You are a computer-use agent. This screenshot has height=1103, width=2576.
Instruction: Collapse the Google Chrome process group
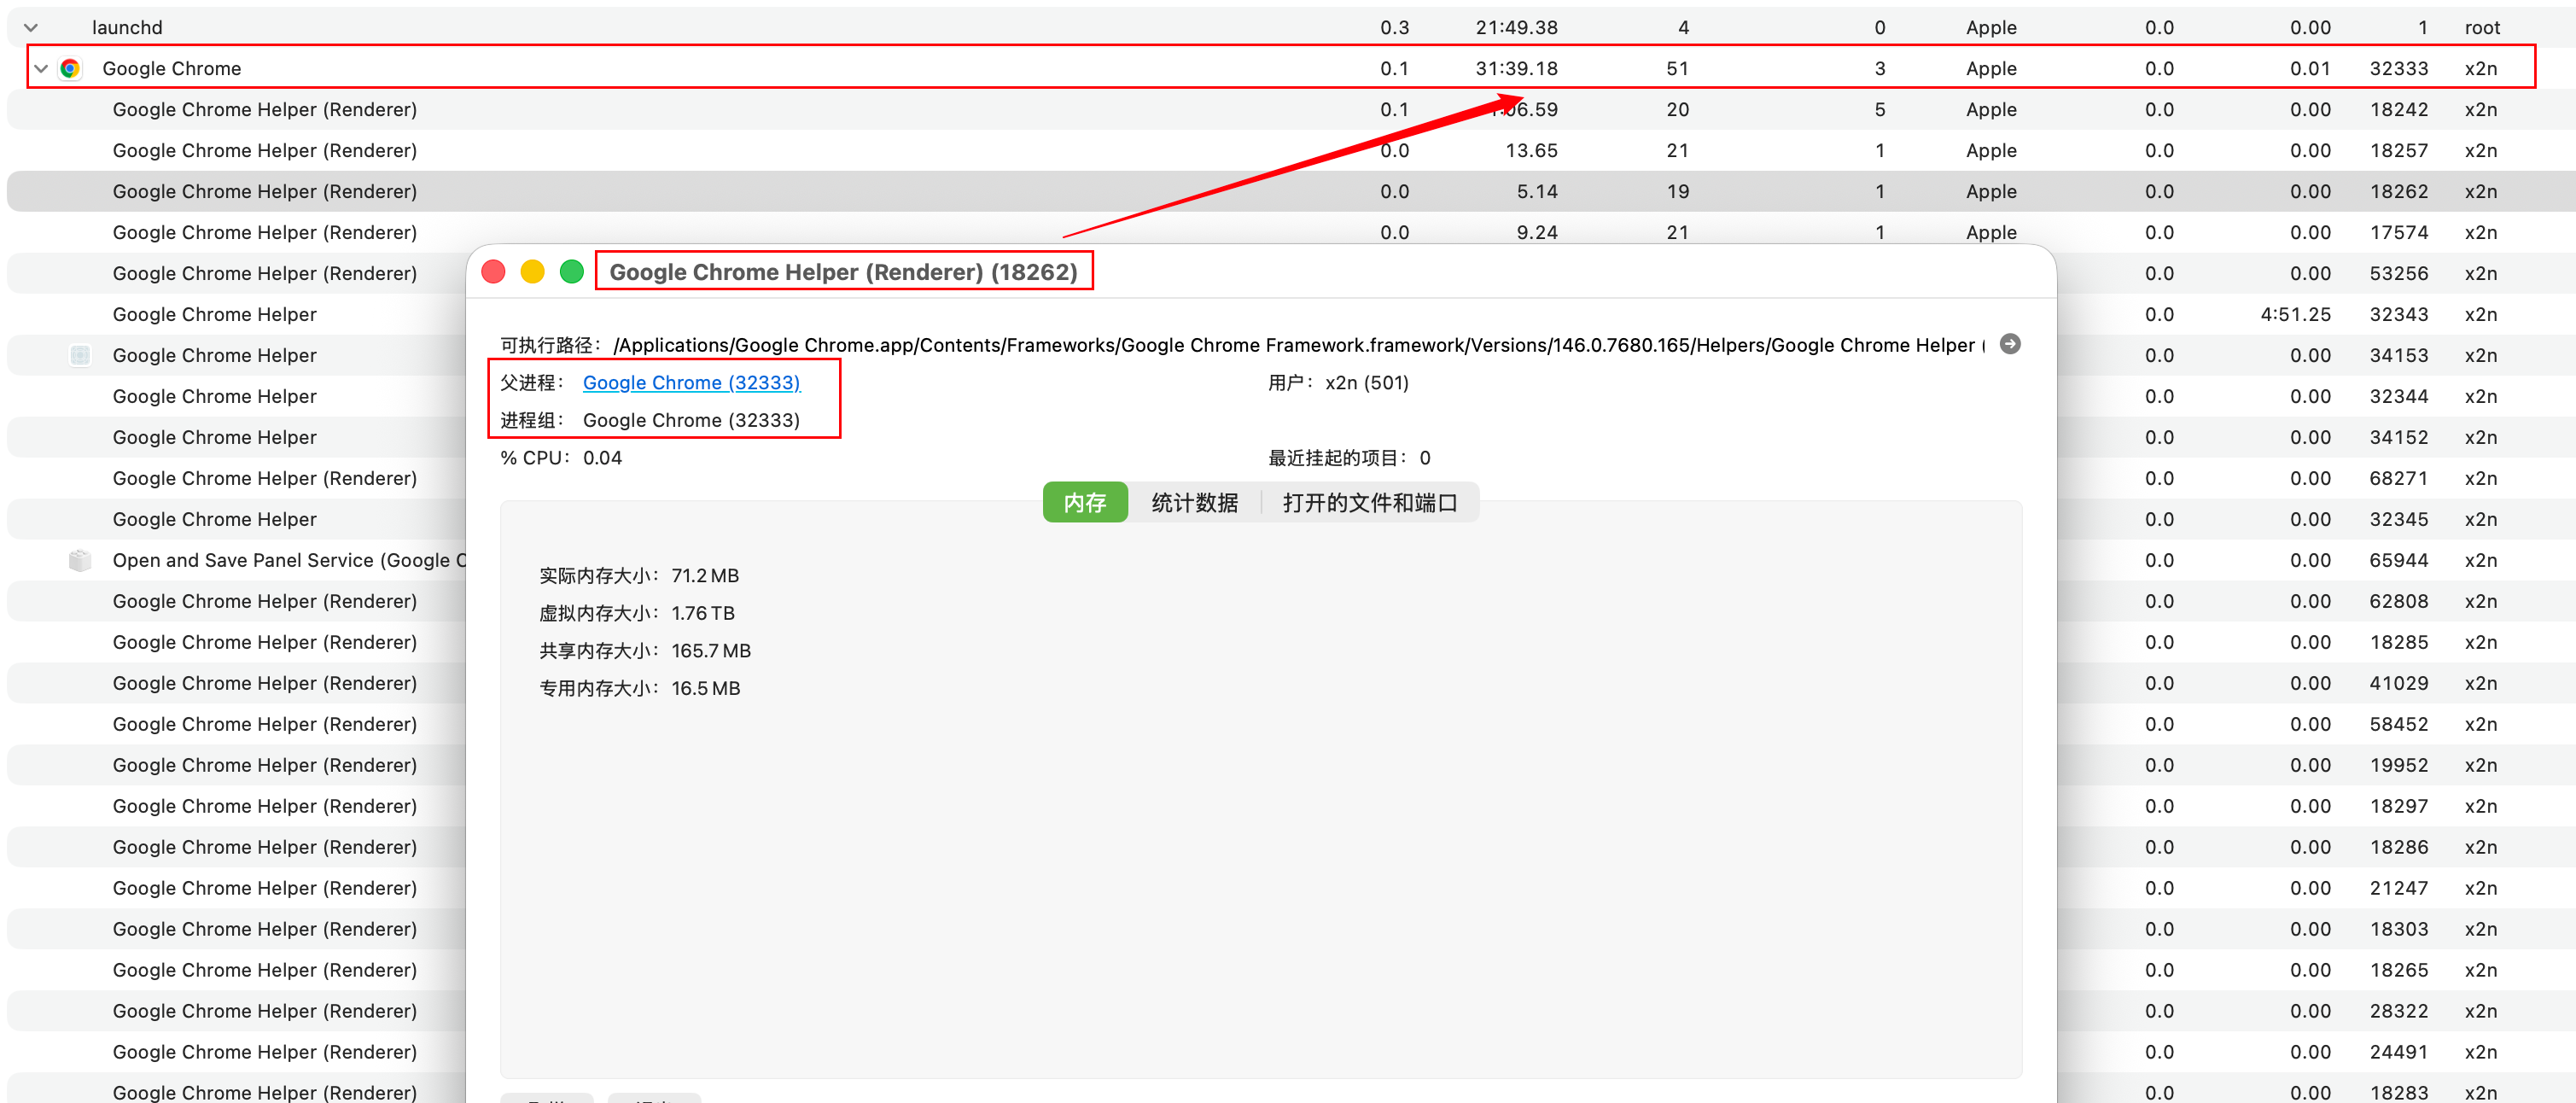click(x=41, y=69)
